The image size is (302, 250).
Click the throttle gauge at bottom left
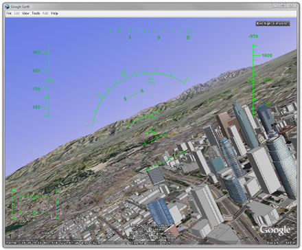point(14,204)
